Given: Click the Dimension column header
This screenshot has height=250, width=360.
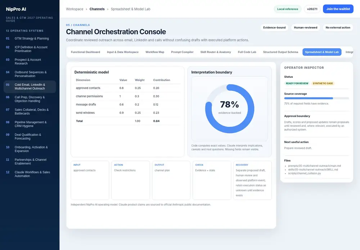Looking at the screenshot, I should [83, 80].
